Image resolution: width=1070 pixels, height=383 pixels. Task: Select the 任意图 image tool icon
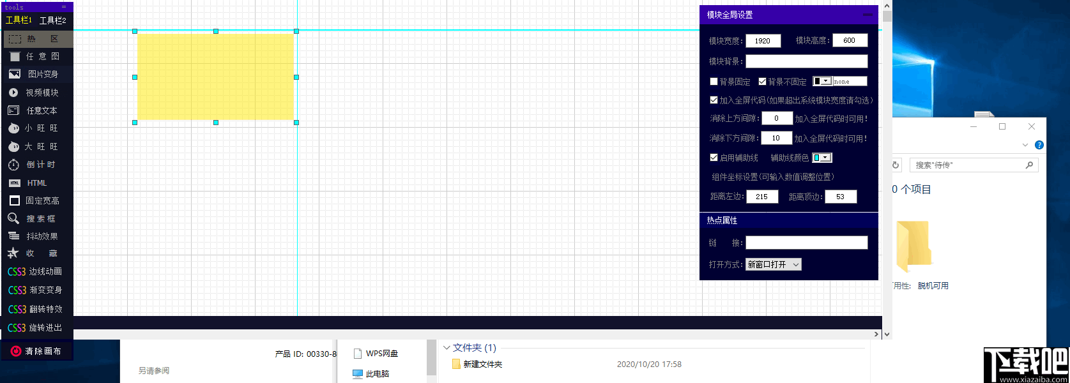pos(15,56)
